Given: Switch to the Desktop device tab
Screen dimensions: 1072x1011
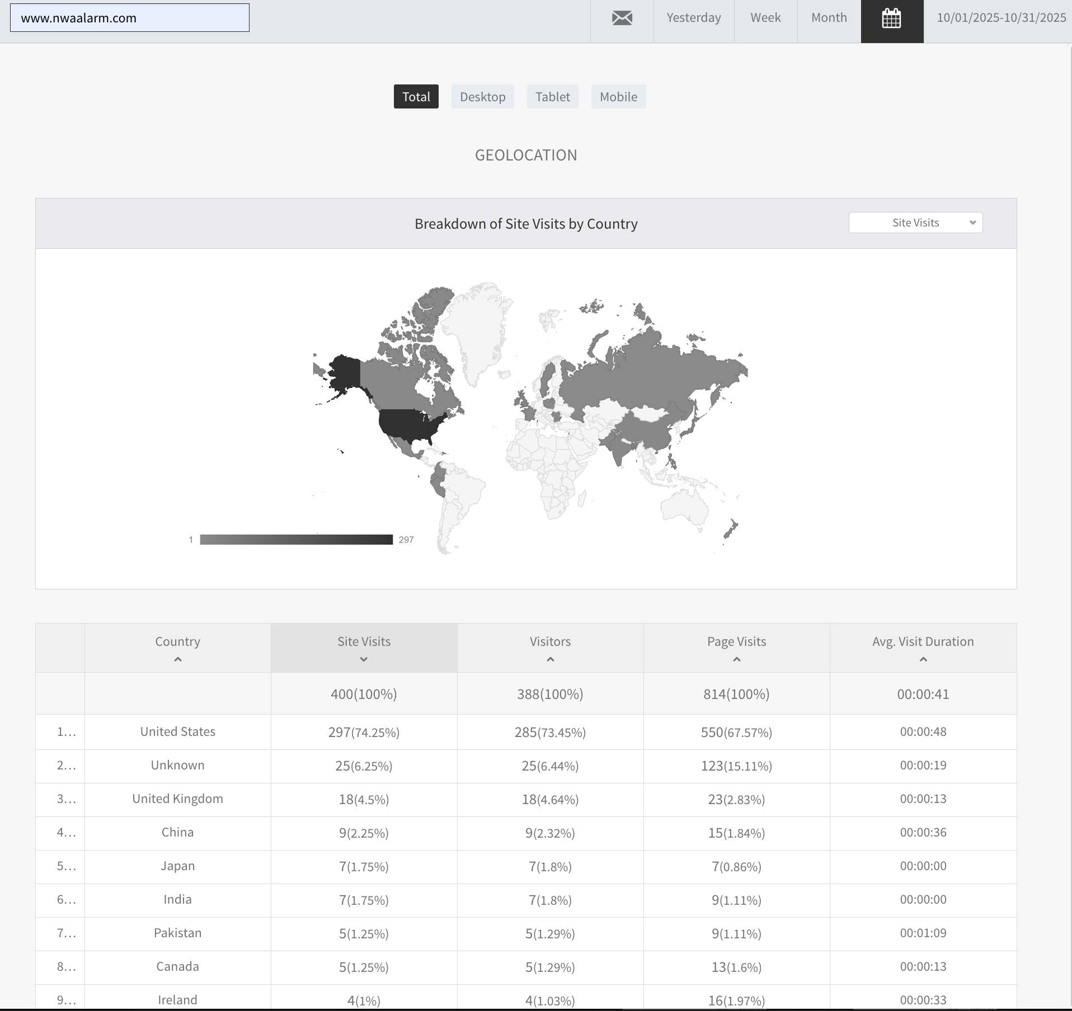Looking at the screenshot, I should (x=483, y=97).
